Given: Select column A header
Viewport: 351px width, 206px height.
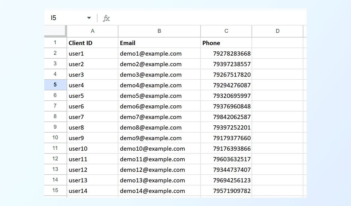Looking at the screenshot, I should pyautogui.click(x=92, y=31).
